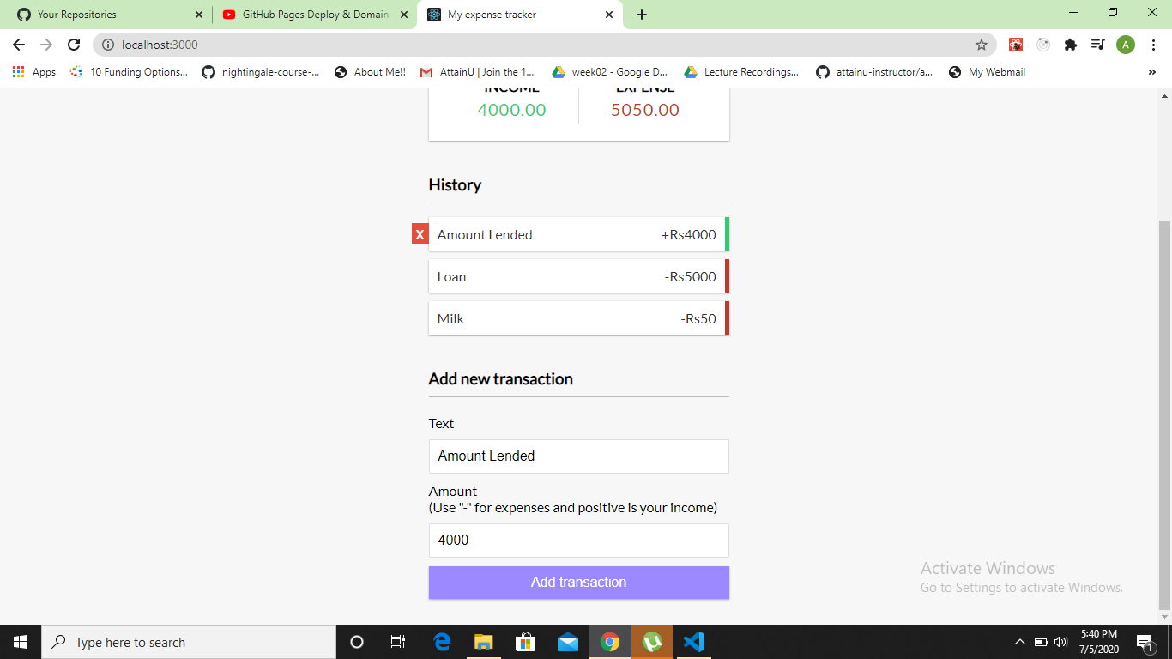The image size is (1172, 659).
Task: Open Visual Studio Code from taskbar
Action: coord(694,642)
